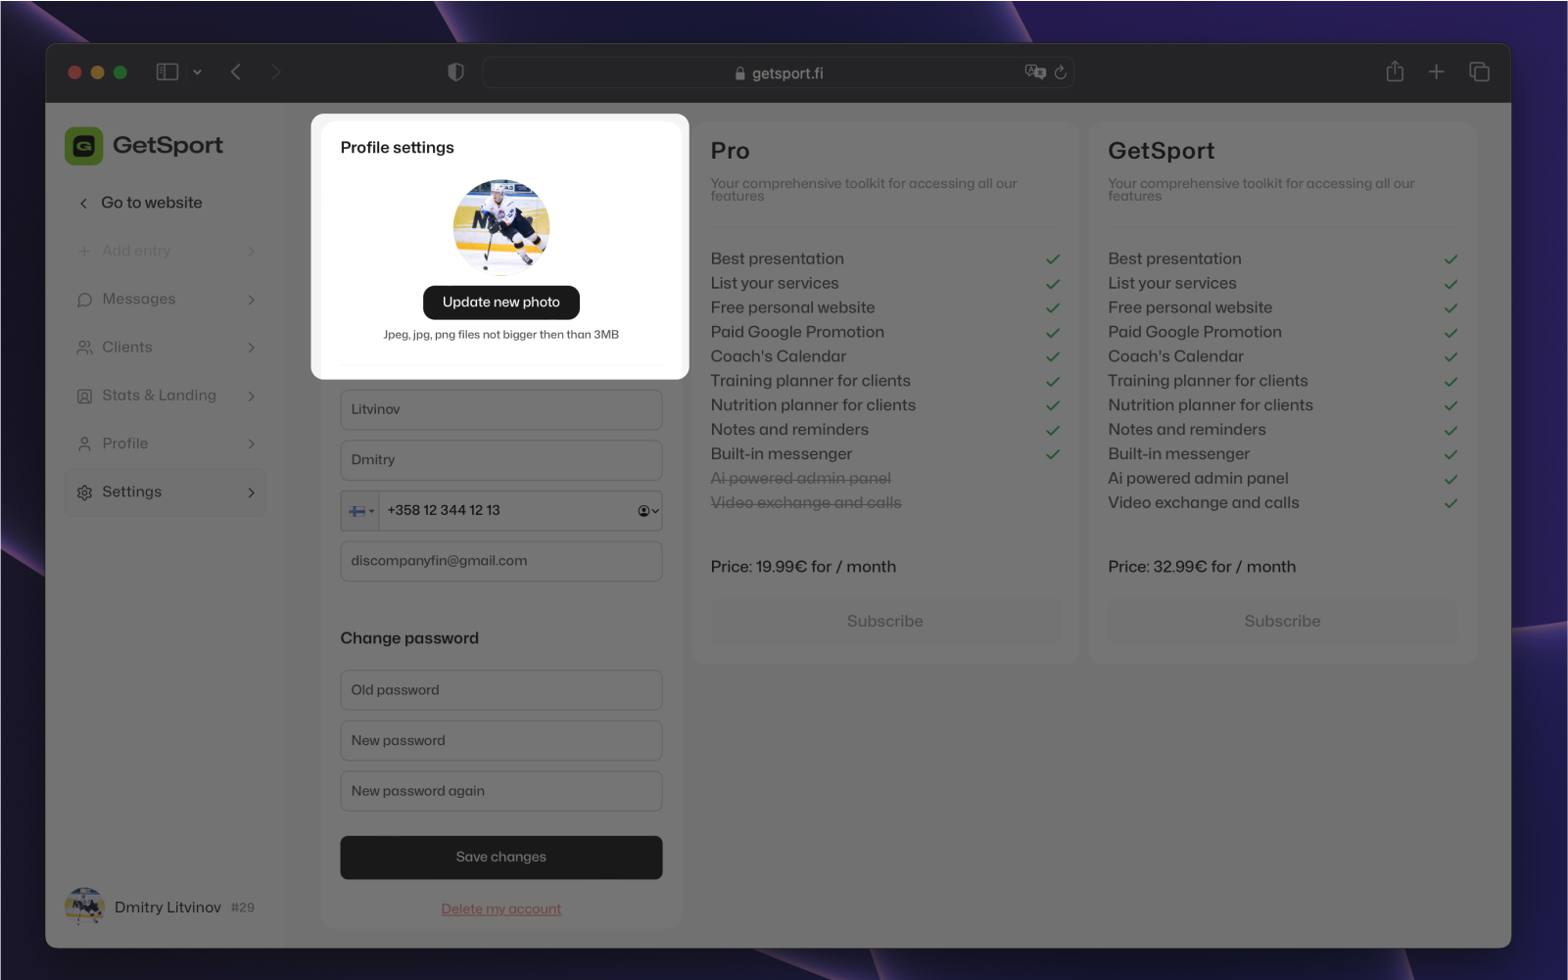The image size is (1568, 980).
Task: Click the Delete my account link
Action: point(501,910)
